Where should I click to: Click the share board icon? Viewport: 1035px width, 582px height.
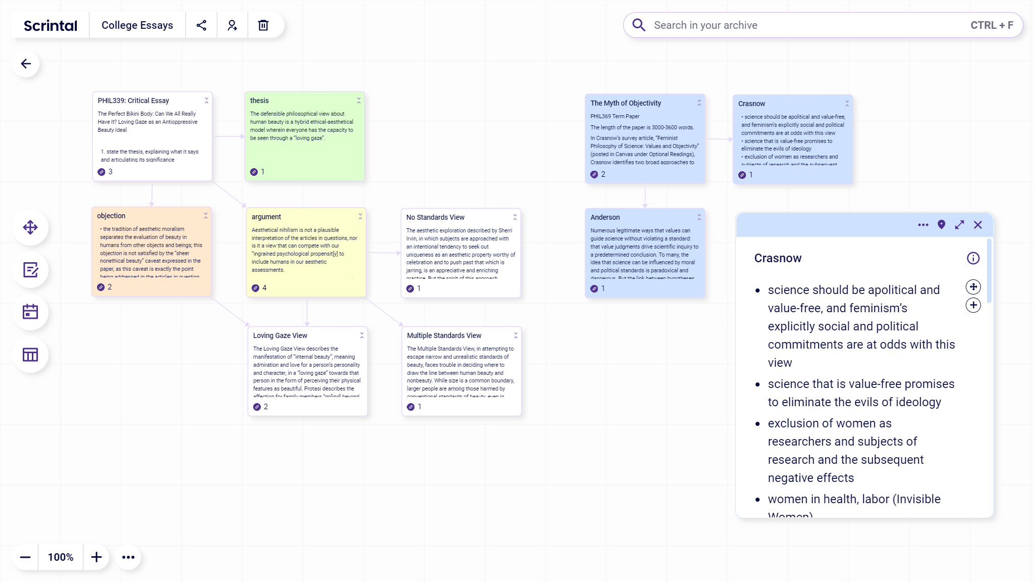point(201,25)
